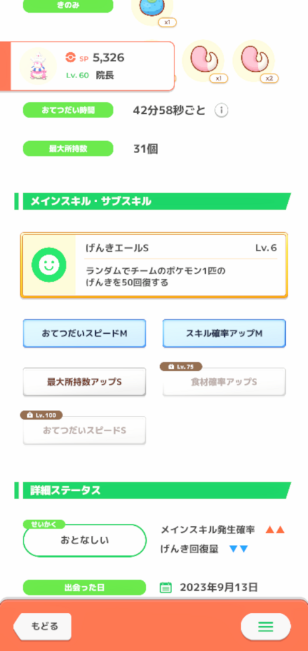308x651 pixels.
Task: Go back with the もどる button
Action: (x=43, y=626)
